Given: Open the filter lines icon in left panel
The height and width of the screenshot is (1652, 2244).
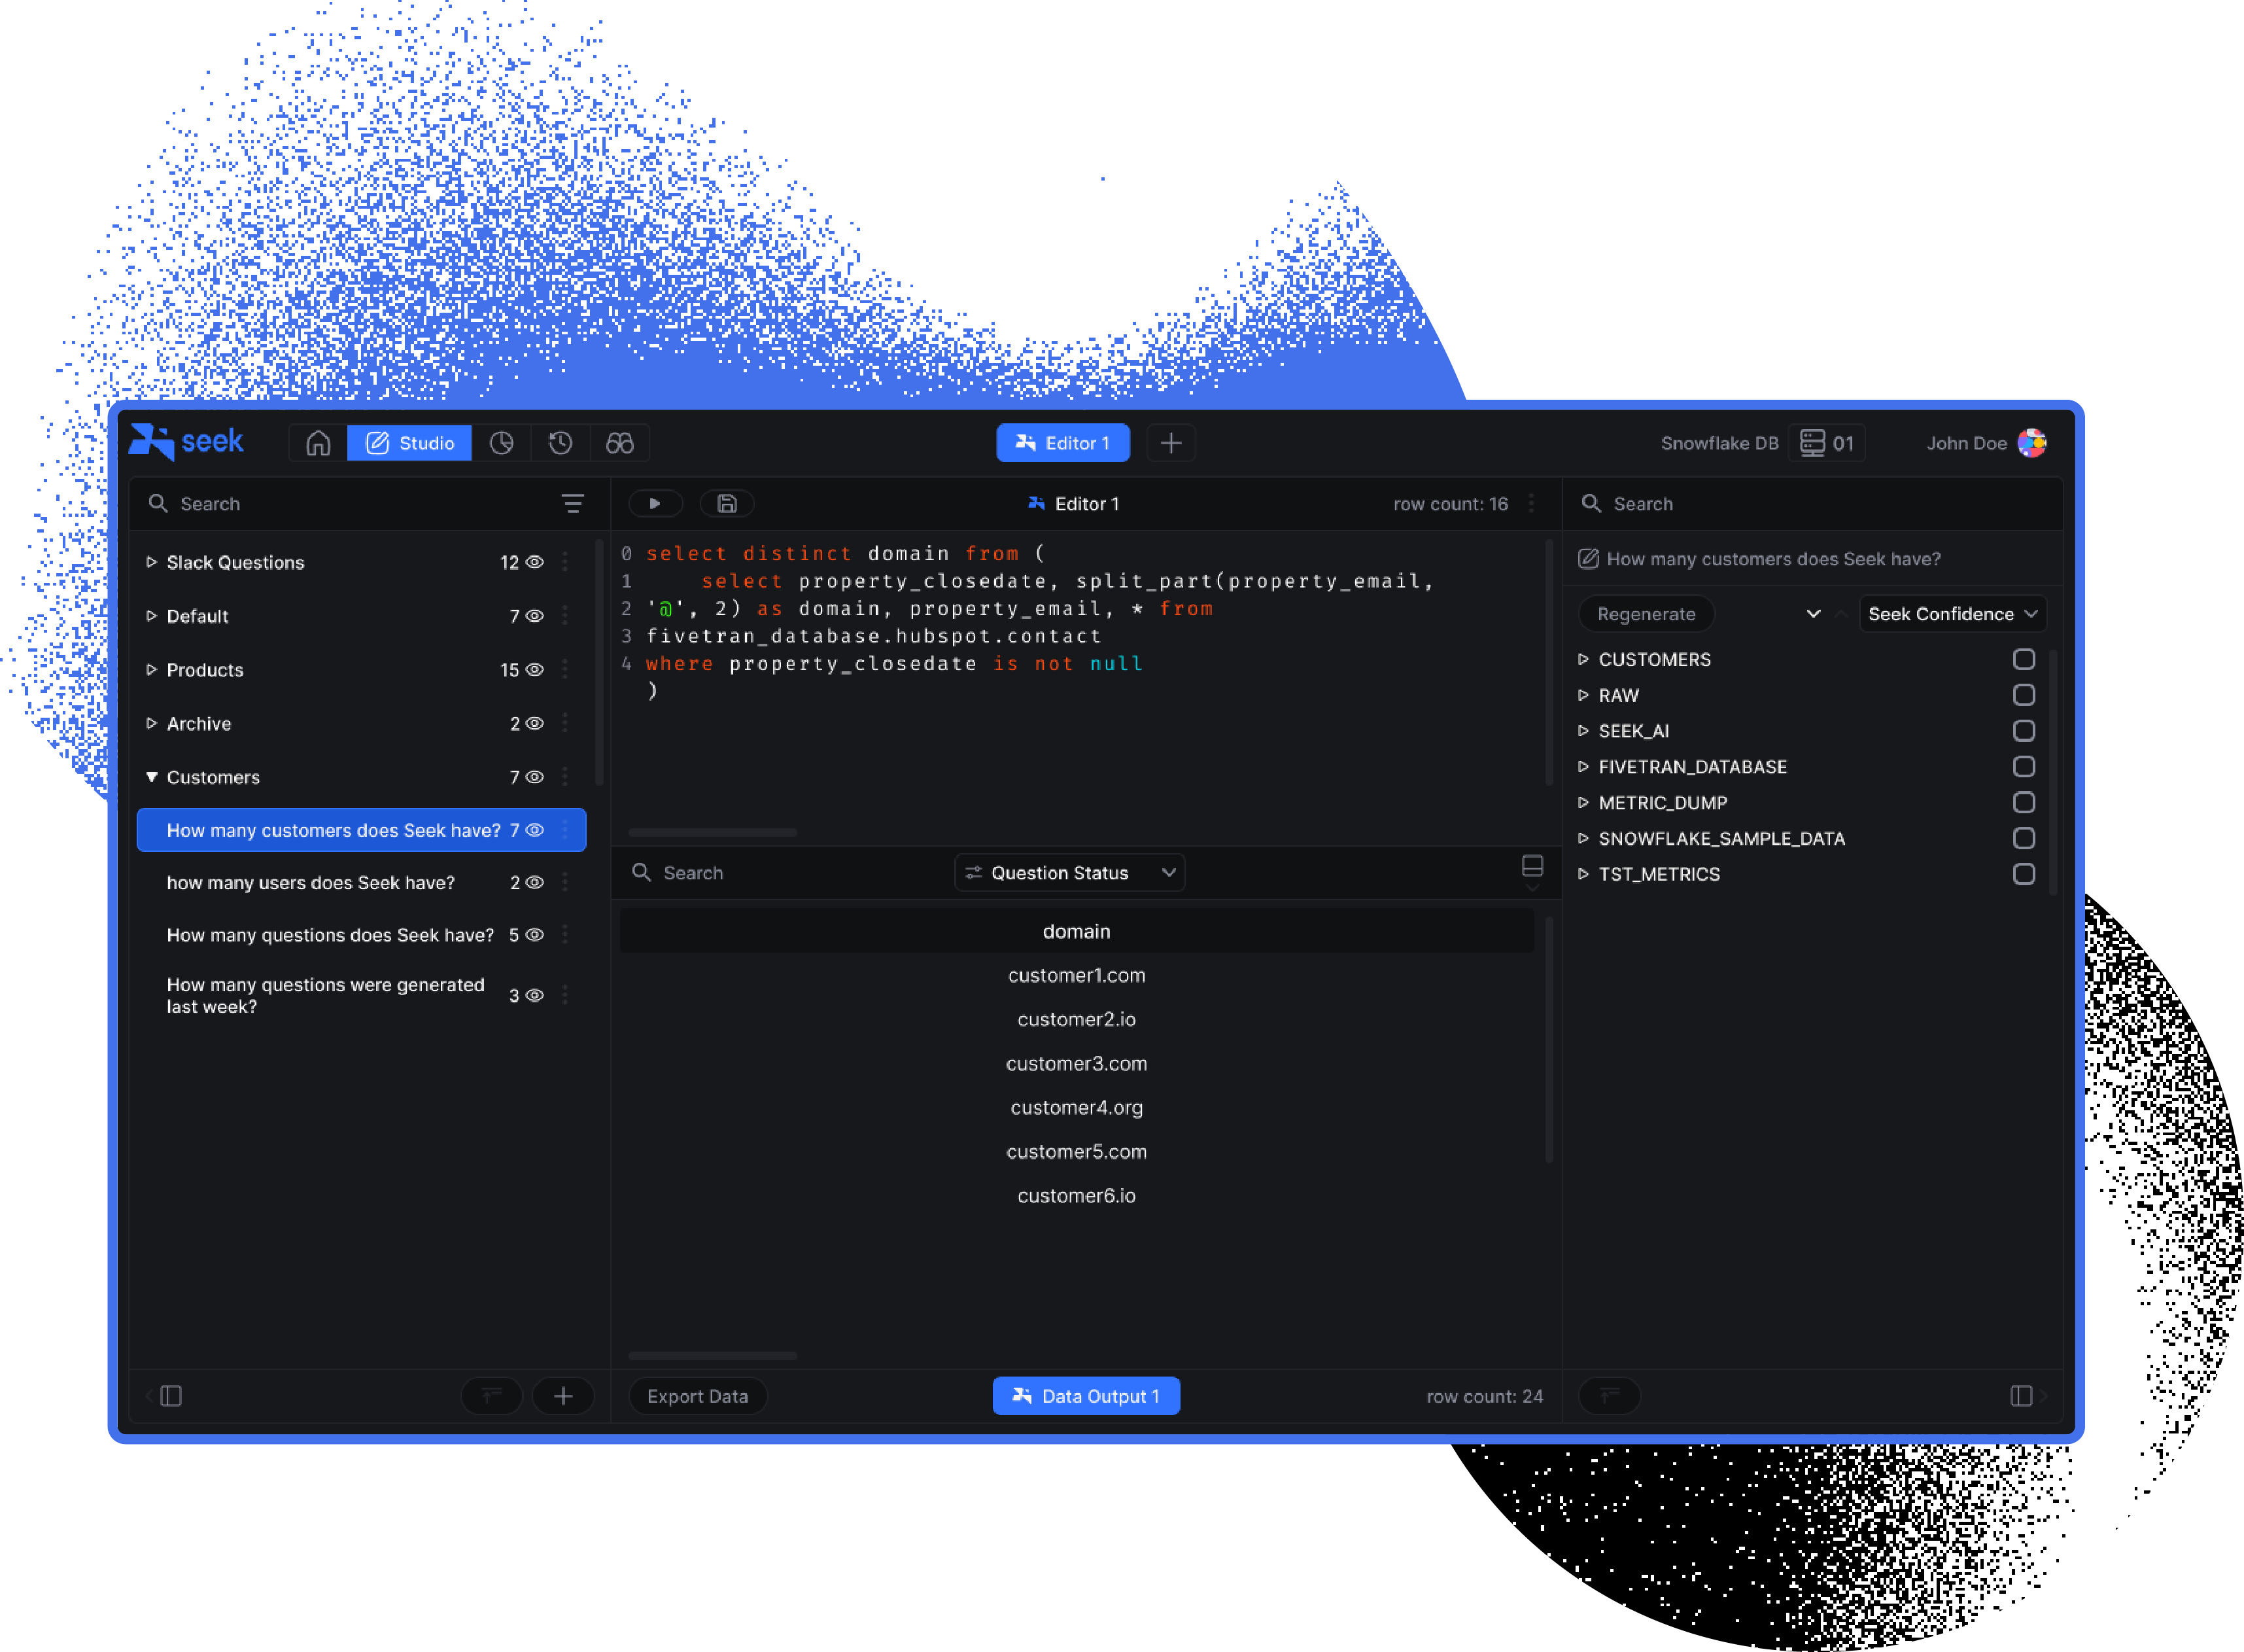Looking at the screenshot, I should point(573,504).
